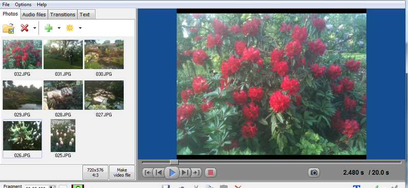Open the Options menu

23,5
